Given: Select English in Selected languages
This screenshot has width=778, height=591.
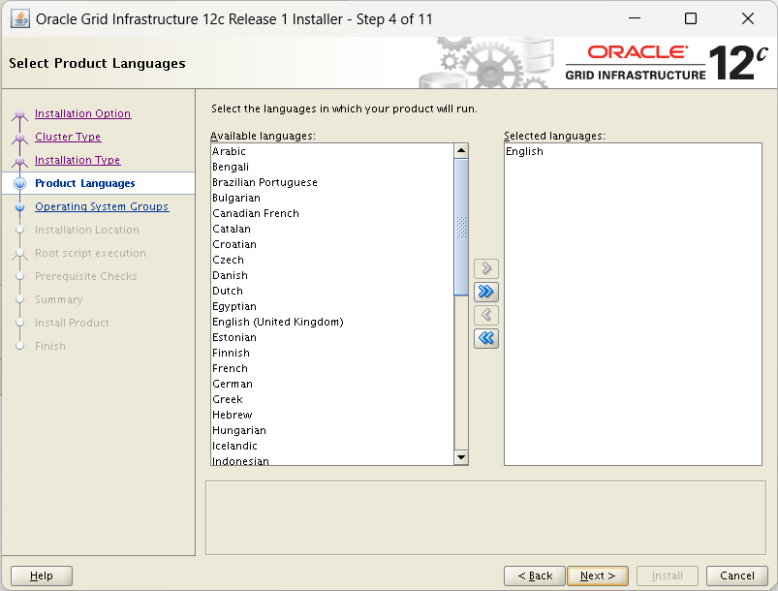Looking at the screenshot, I should [633, 151].
